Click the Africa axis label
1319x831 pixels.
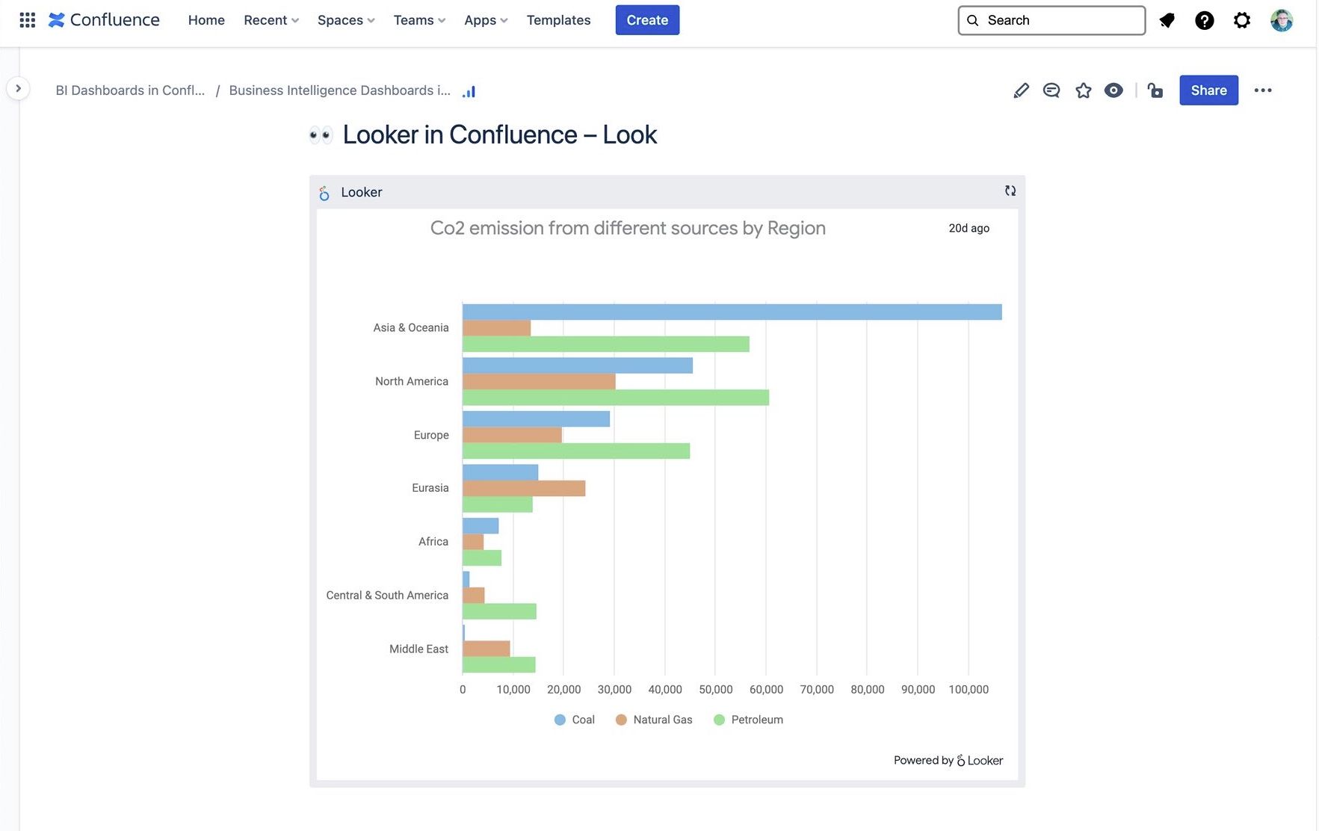coord(433,542)
